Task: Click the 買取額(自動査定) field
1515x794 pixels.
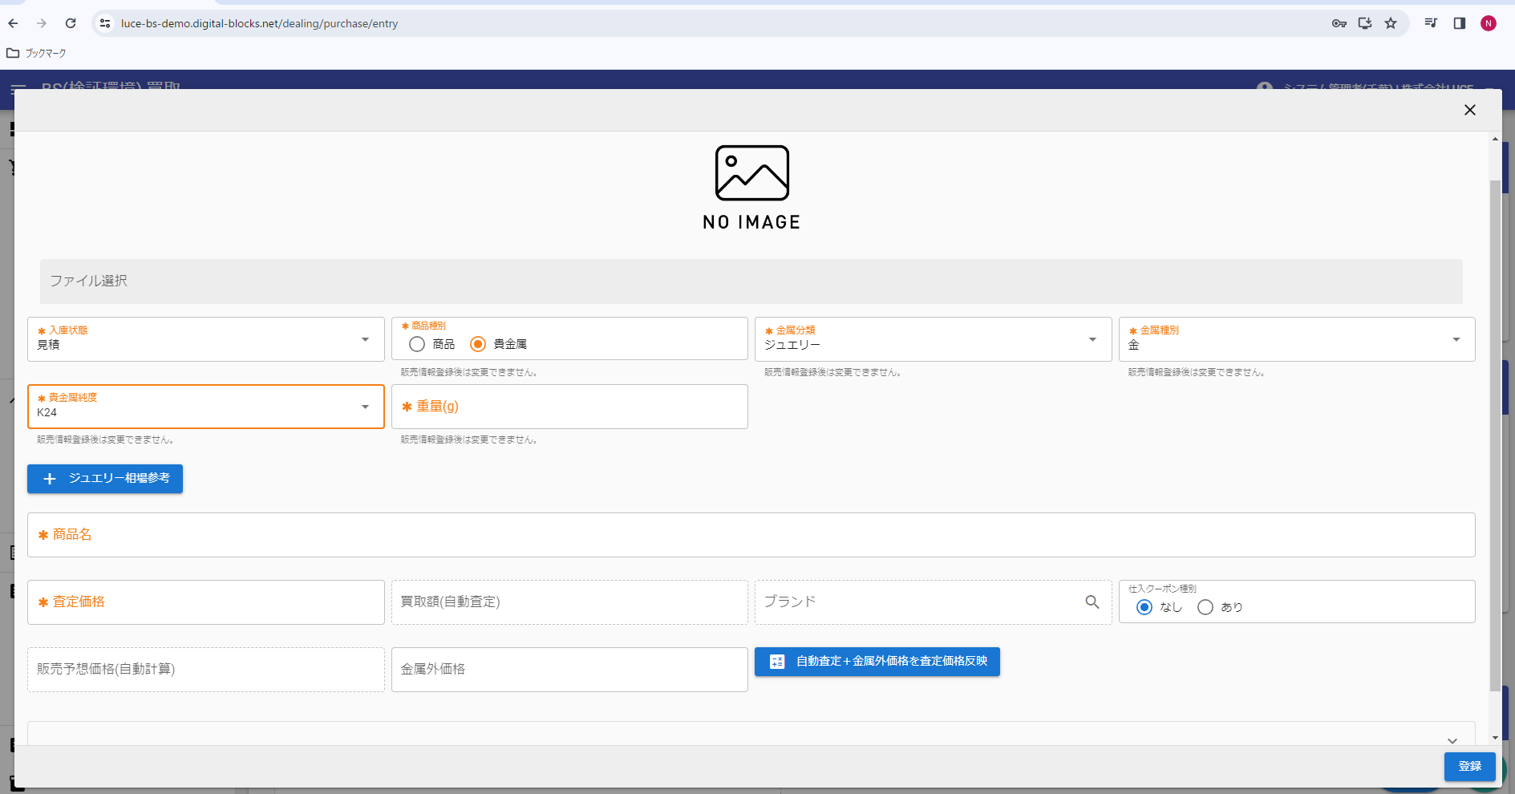Action: point(569,602)
